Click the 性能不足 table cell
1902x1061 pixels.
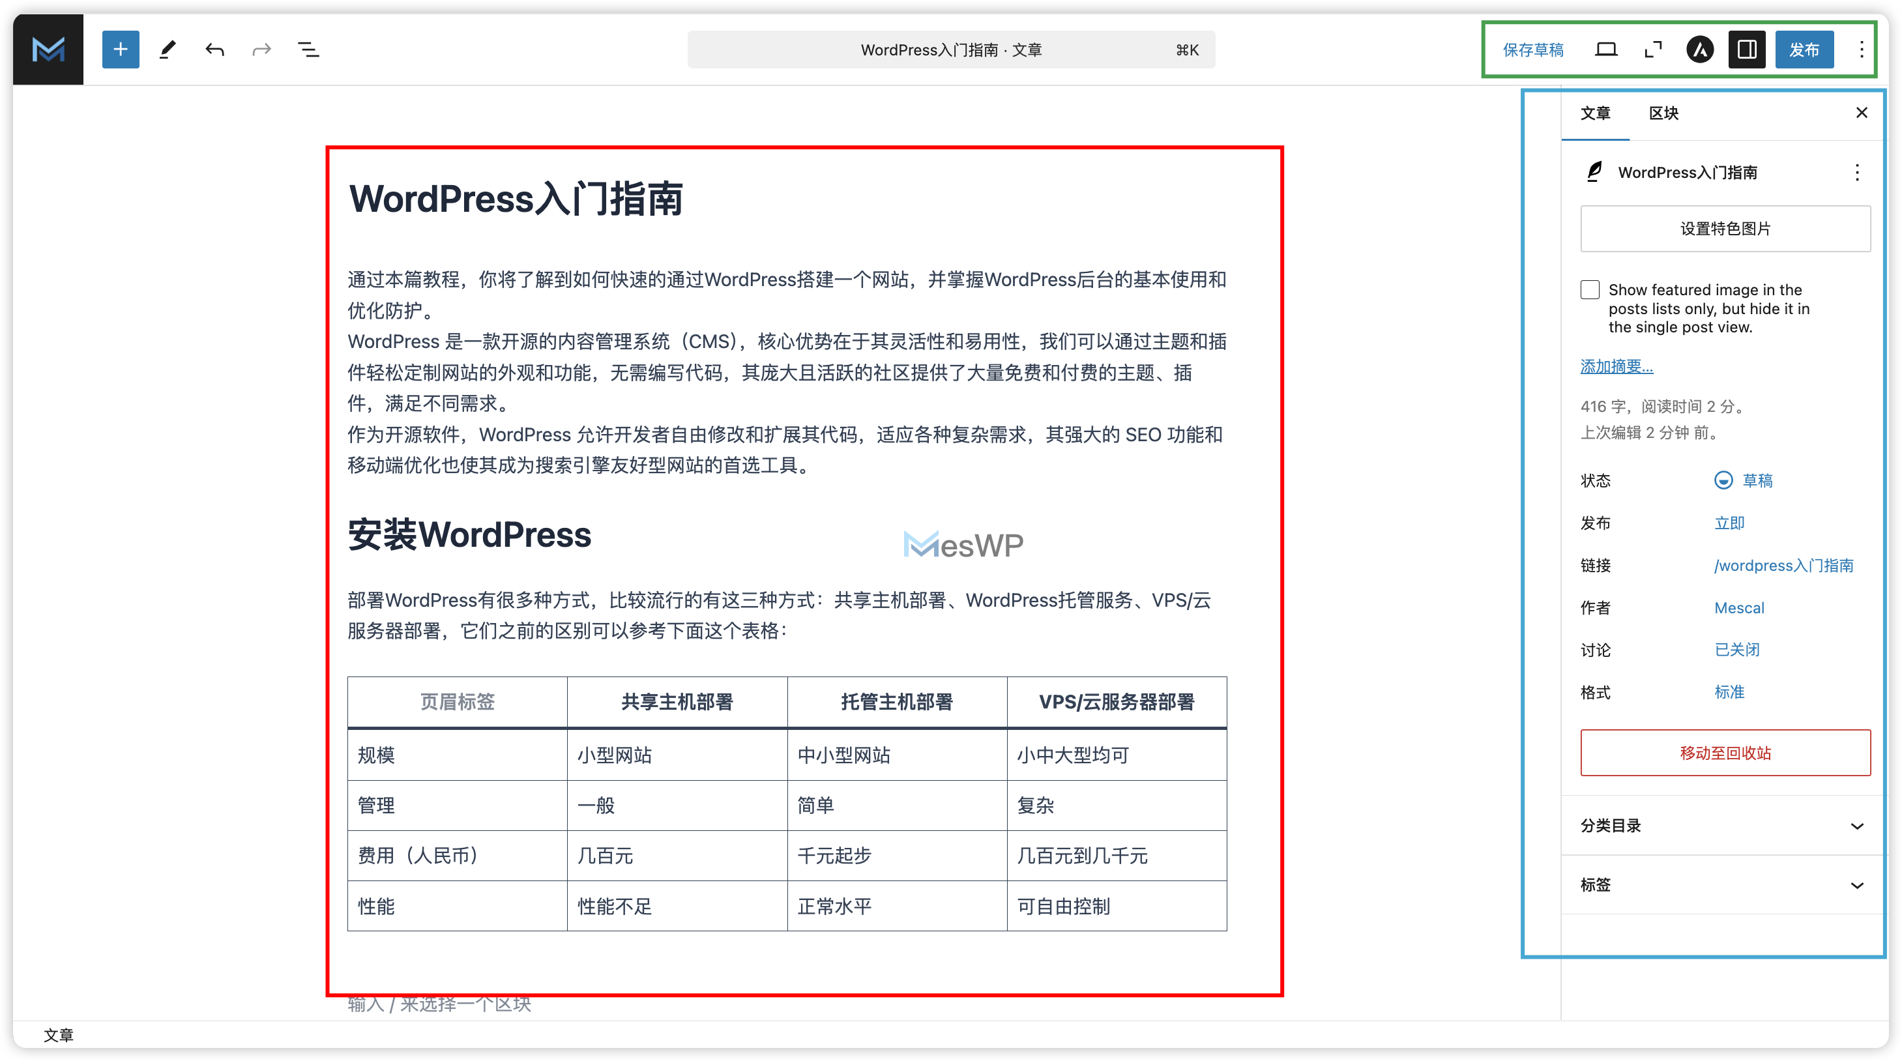point(677,906)
